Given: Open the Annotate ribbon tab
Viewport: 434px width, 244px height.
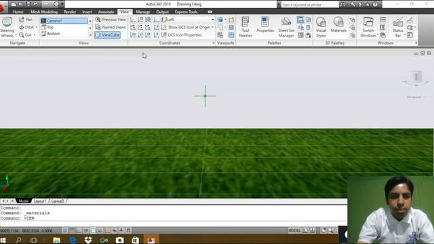Looking at the screenshot, I should coord(106,12).
